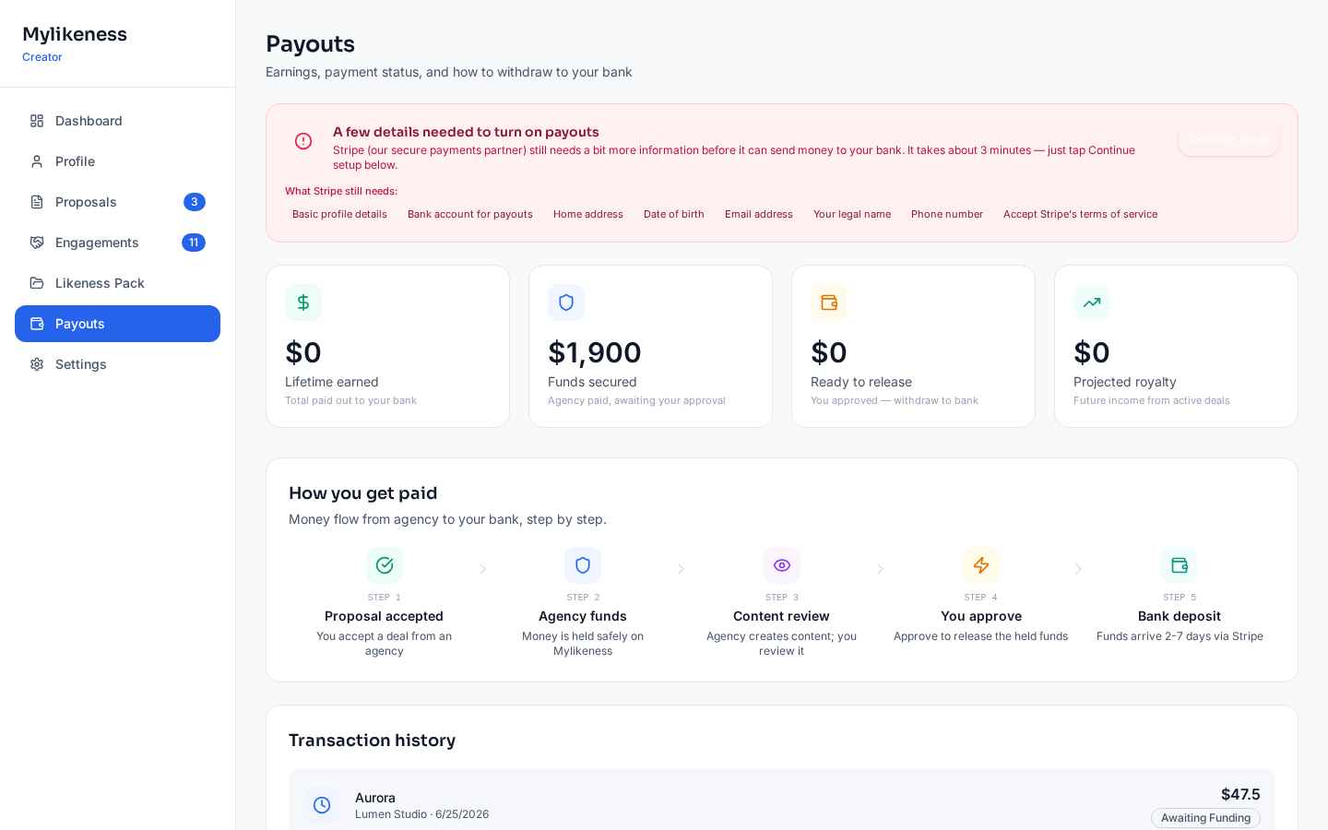This screenshot has width=1328, height=830.
Task: Select the Proposal accepted checkmark step icon
Action: [x=385, y=565]
